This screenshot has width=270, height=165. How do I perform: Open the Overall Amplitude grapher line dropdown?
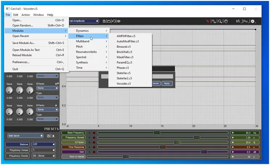click(84, 21)
